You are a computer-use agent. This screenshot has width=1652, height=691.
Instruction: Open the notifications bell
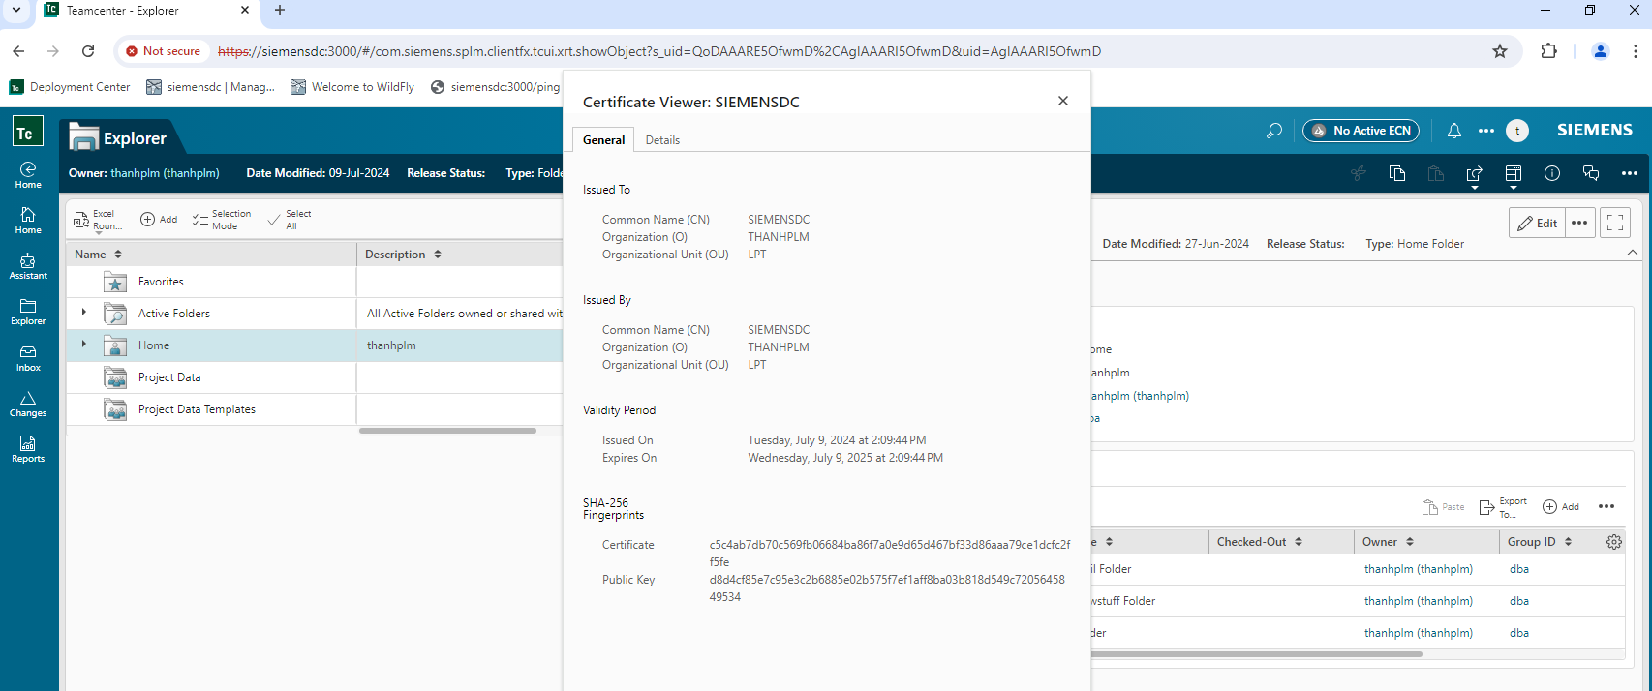[x=1454, y=131]
